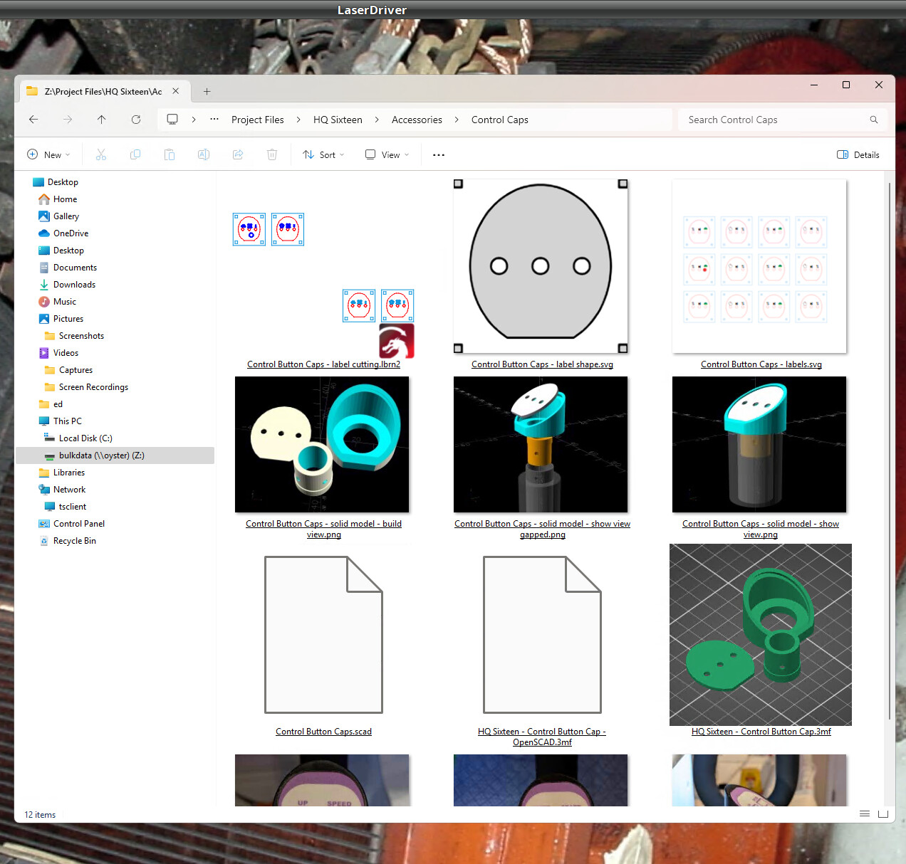Navigate to Project Files breadcrumb
906x864 pixels.
coord(258,120)
